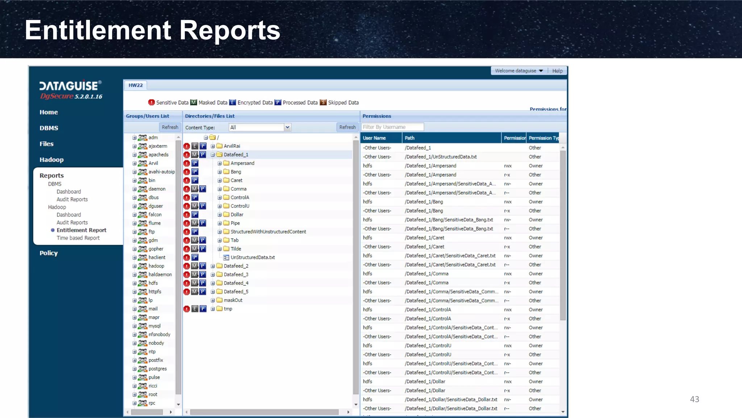Click the Skipped Data S legend icon

(x=323, y=103)
